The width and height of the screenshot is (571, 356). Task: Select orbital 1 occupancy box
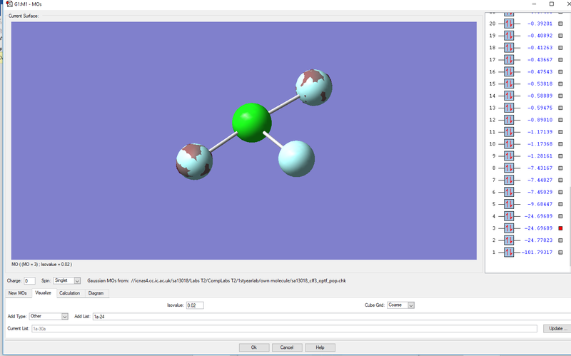tap(509, 253)
